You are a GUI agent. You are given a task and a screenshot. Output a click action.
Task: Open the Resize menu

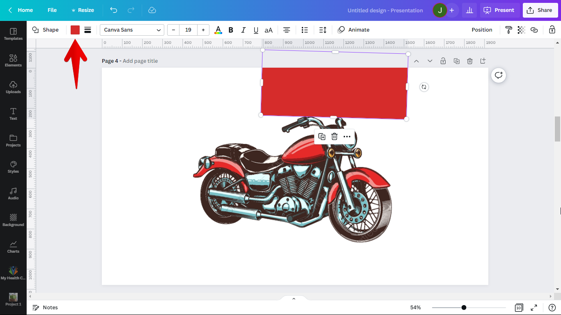tap(83, 10)
